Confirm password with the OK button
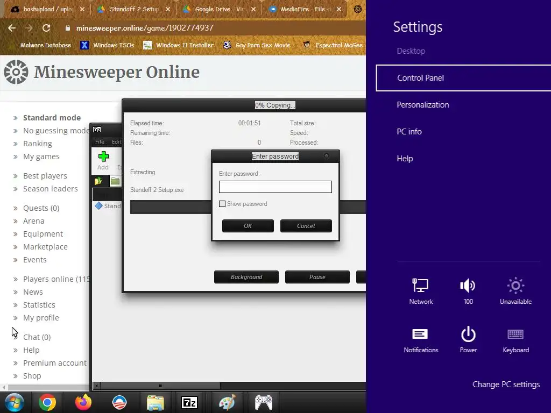The image size is (551, 413). point(248,226)
